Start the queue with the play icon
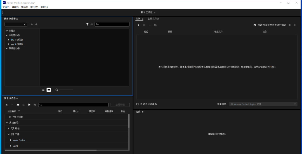Image resolution: width=302 pixels, height=154 pixels. (x=295, y=25)
